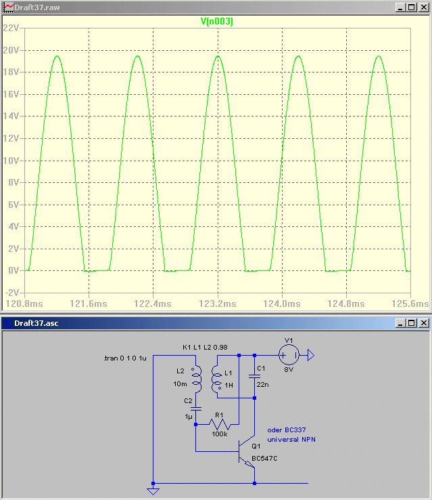Click the 'universal NPN' comment text
432x500 pixels.
291,440
